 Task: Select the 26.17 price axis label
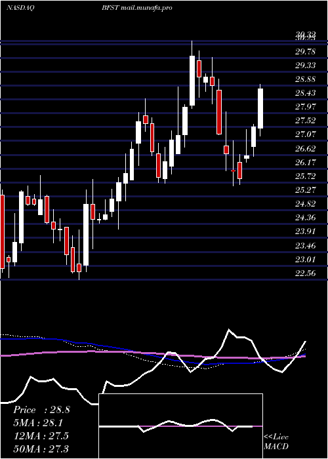click(x=306, y=162)
